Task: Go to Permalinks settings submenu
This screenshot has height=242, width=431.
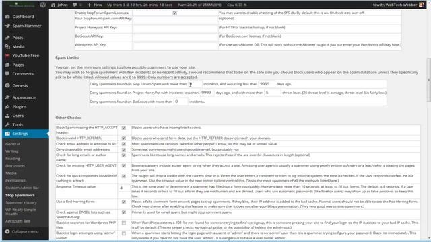Action: pyautogui.click(x=15, y=181)
